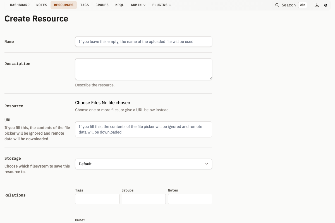Click the Notes relation field
This screenshot has height=223, width=335.
pos(190,199)
